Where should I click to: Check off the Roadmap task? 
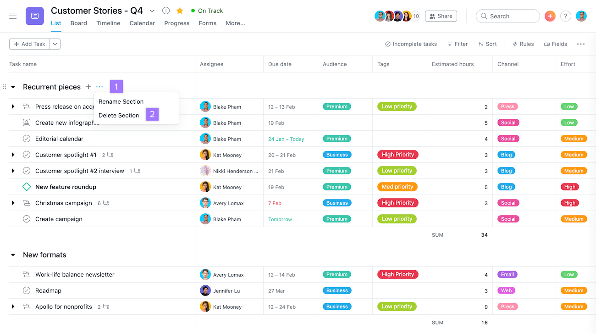[27, 290]
